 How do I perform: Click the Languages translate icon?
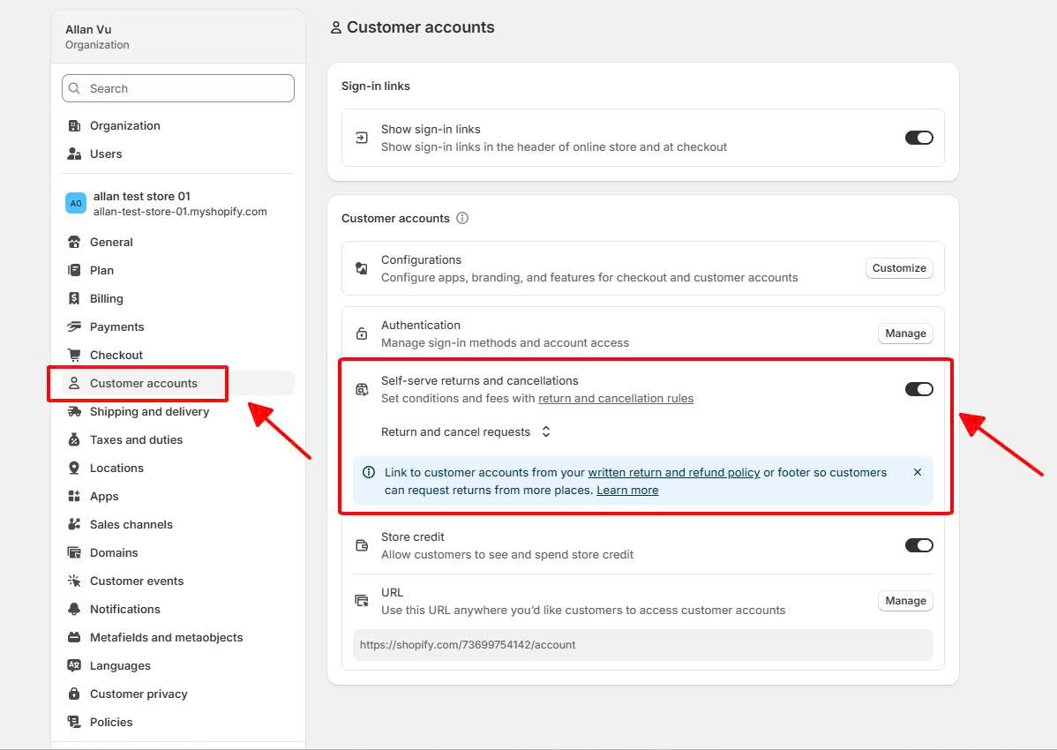click(x=74, y=666)
